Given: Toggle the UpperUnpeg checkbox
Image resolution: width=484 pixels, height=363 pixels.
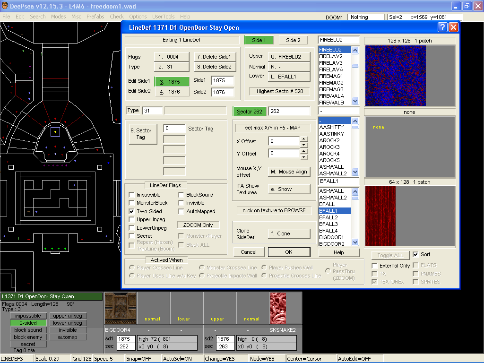Looking at the screenshot, I should click(131, 219).
